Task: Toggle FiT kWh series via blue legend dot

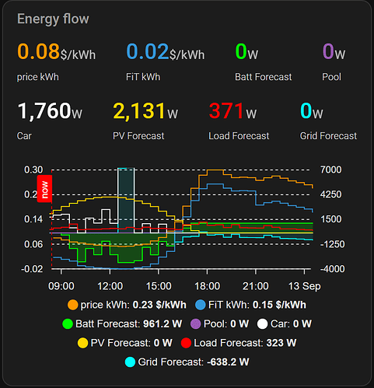Action: 201,305
